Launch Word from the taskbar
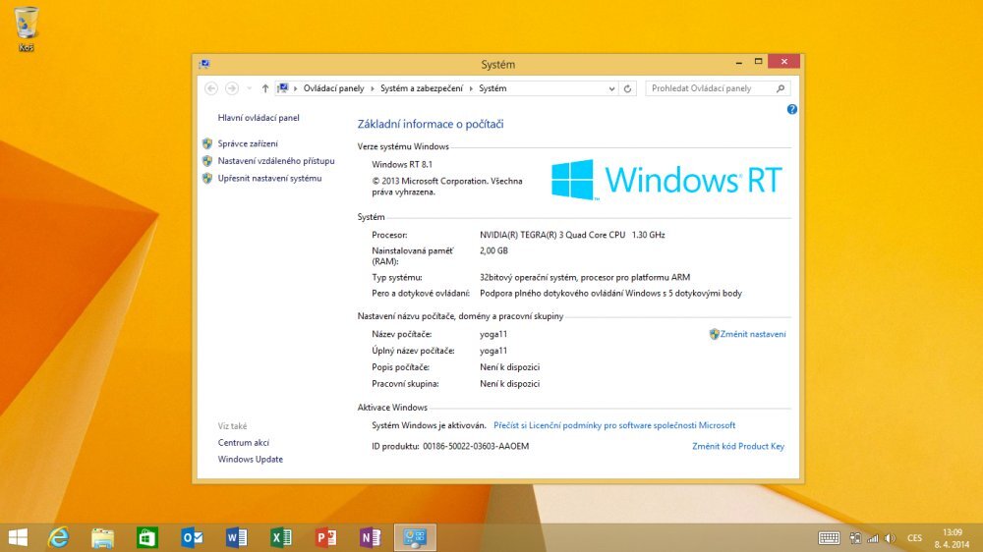The image size is (983, 552). point(236,537)
